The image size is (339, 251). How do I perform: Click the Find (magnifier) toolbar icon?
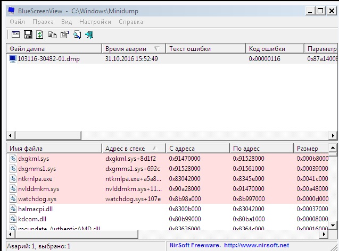point(77,34)
